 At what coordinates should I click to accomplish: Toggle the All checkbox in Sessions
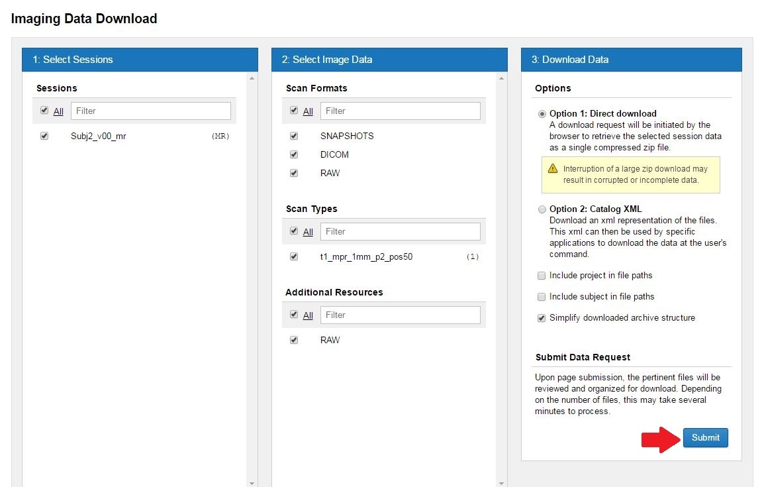[x=44, y=111]
